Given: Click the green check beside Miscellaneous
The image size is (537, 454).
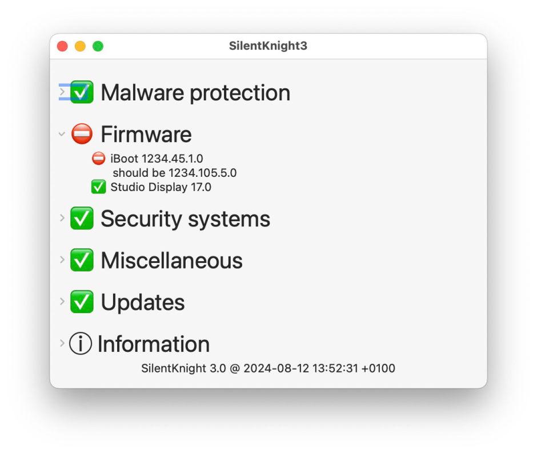Looking at the screenshot, I should 82,260.
